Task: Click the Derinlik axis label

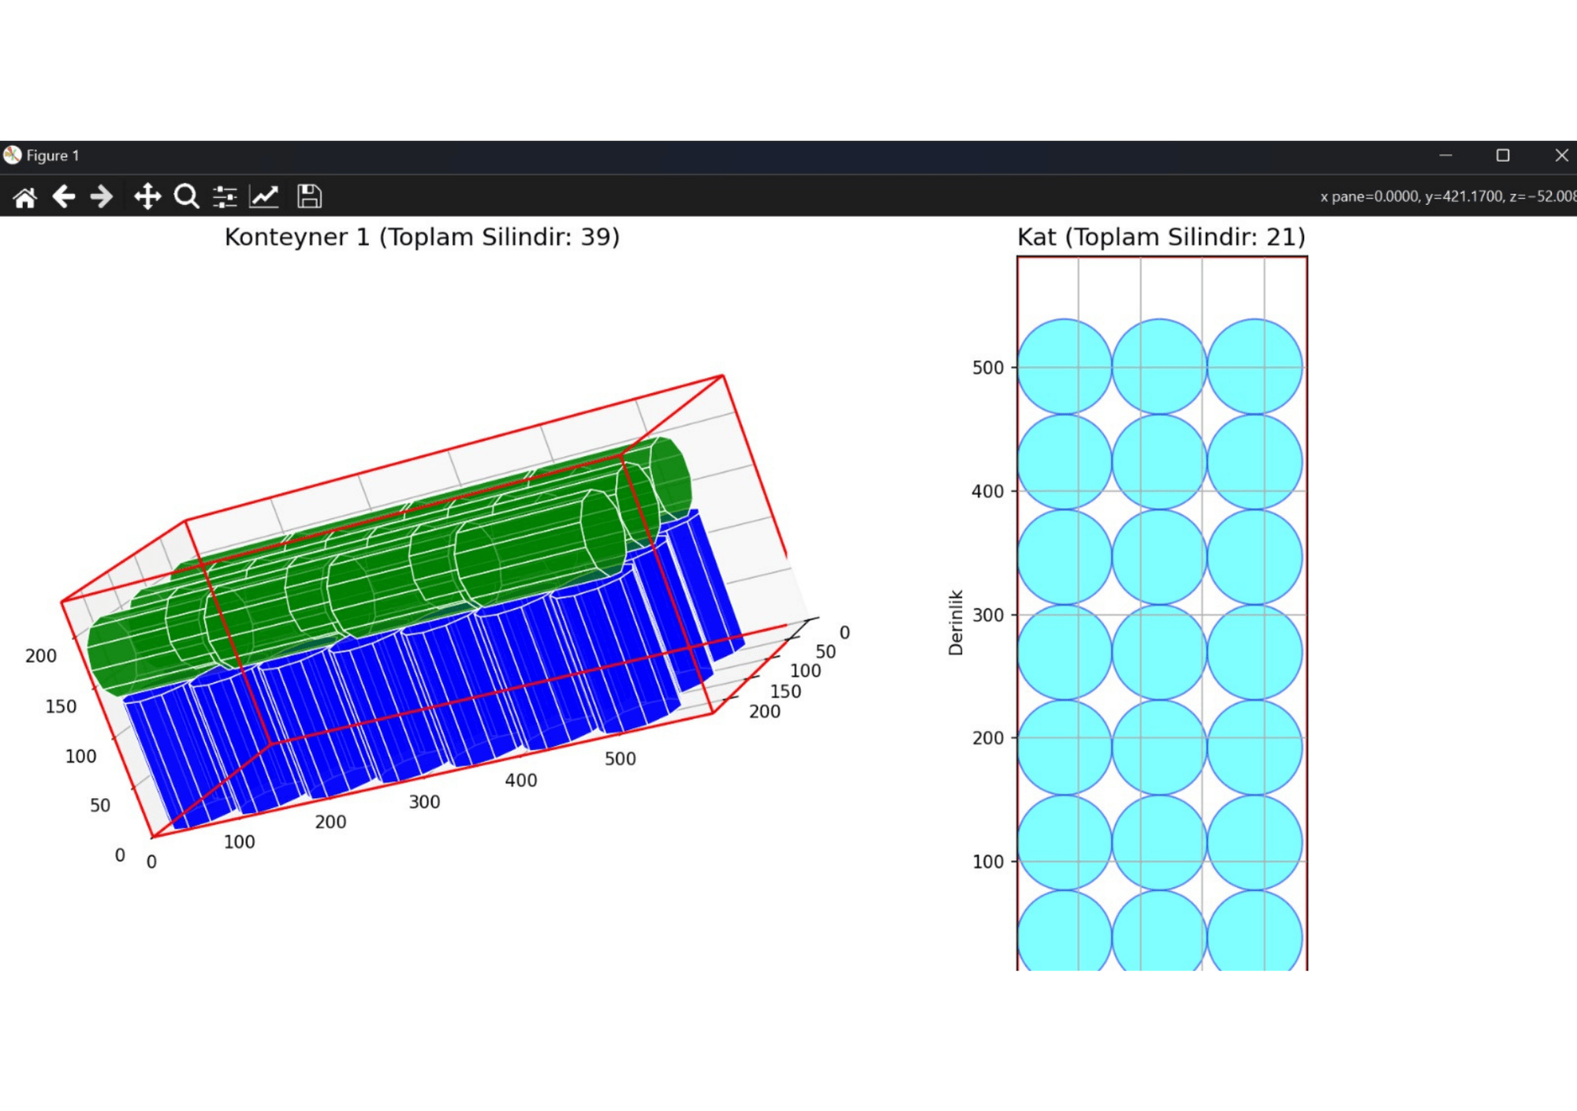Action: click(956, 623)
